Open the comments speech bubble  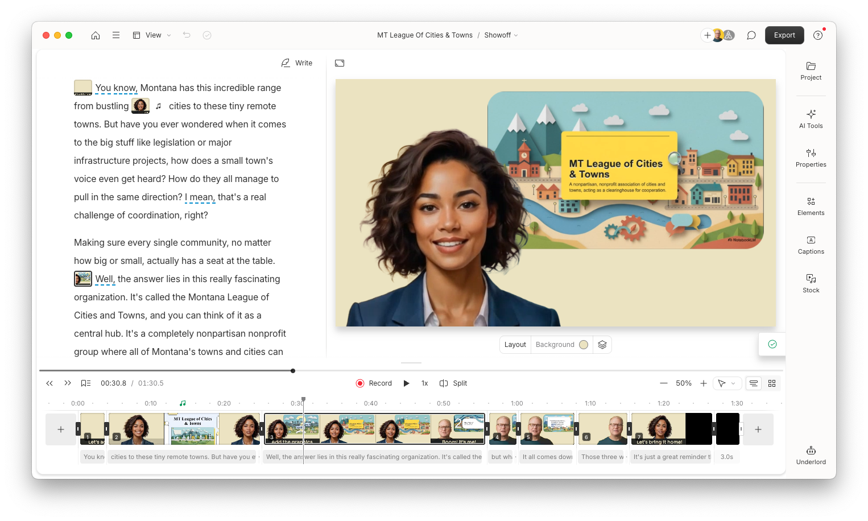(x=751, y=35)
